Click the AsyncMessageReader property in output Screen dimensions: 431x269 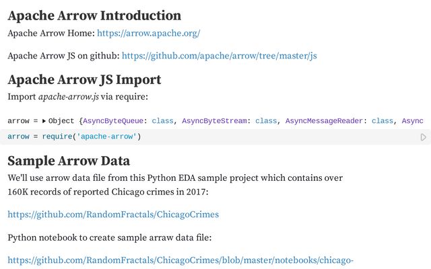point(324,121)
